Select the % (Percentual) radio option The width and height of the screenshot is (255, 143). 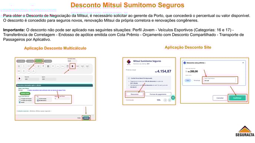point(38,99)
